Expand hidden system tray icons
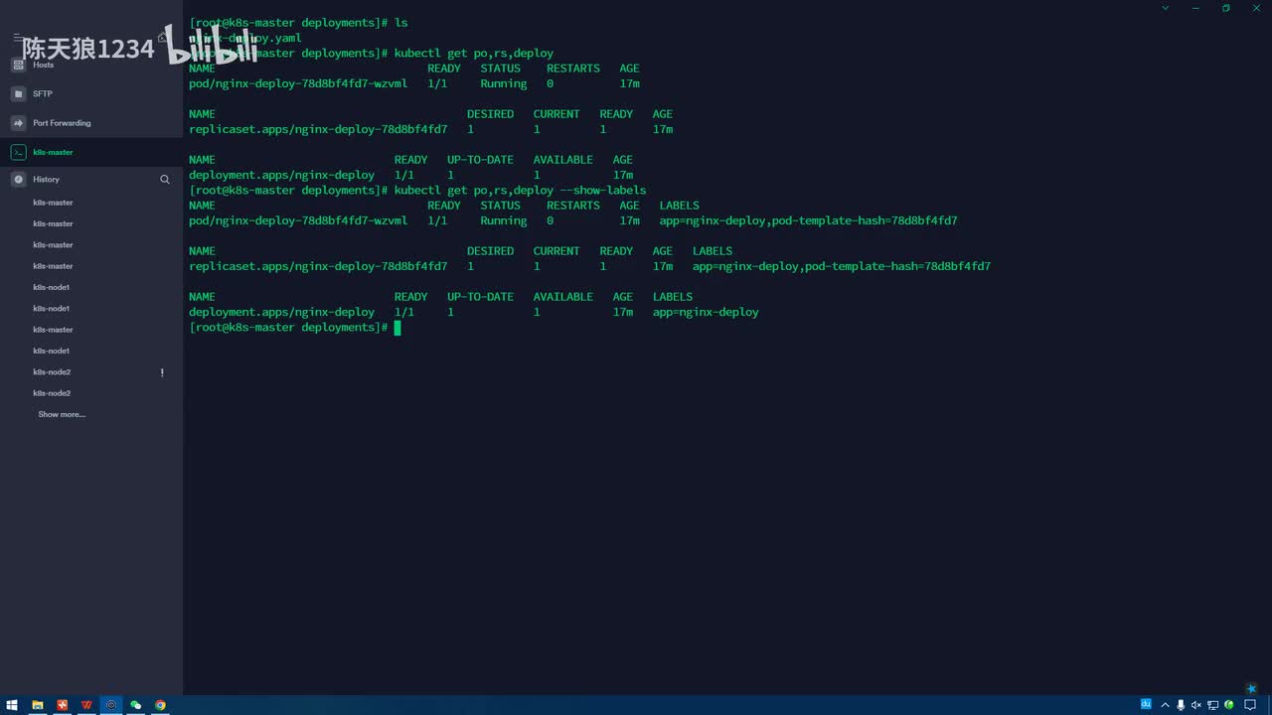Image resolution: width=1272 pixels, height=715 pixels. pyautogui.click(x=1165, y=705)
